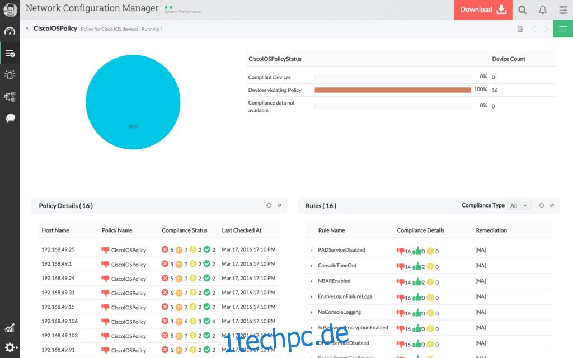
Task: Sort by Last Checked At column
Action: point(242,230)
